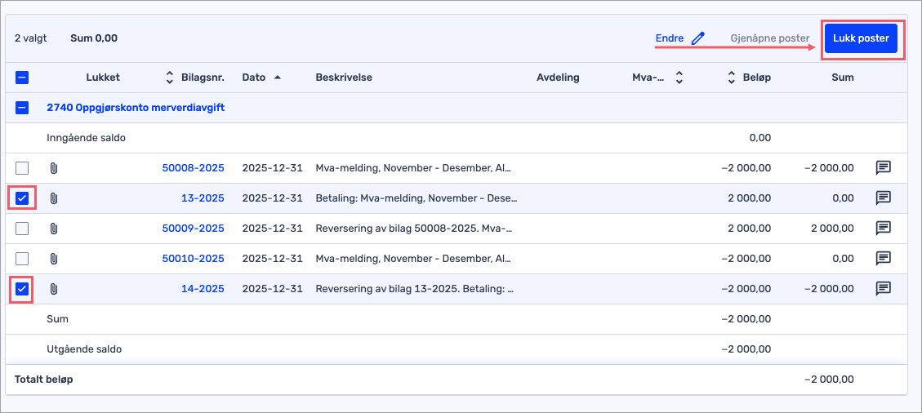
Task: Open voucher link 13-2025
Action: pos(203,198)
